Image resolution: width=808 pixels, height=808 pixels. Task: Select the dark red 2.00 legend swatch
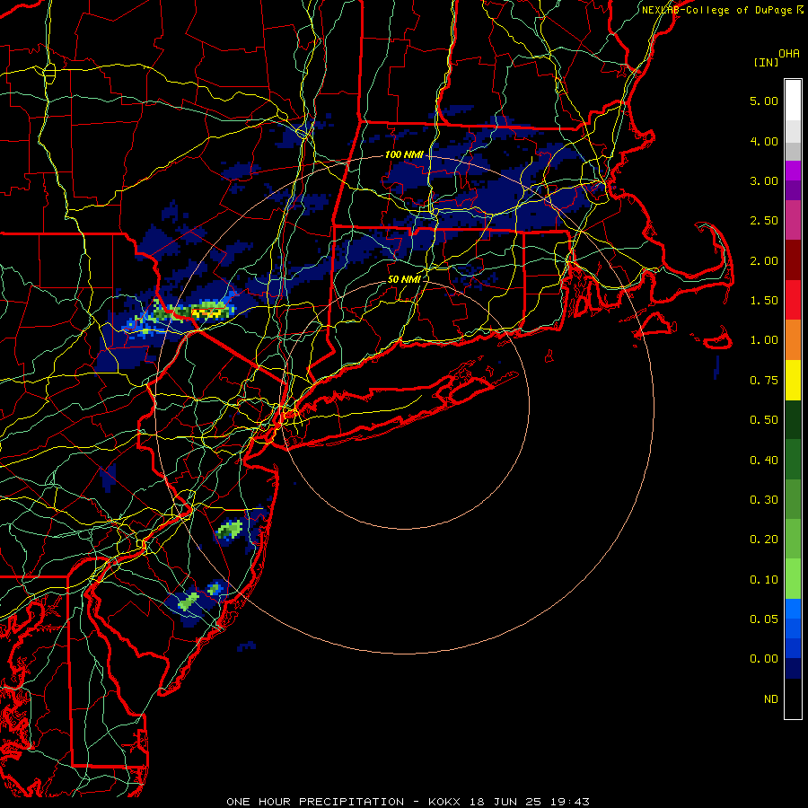(793, 260)
